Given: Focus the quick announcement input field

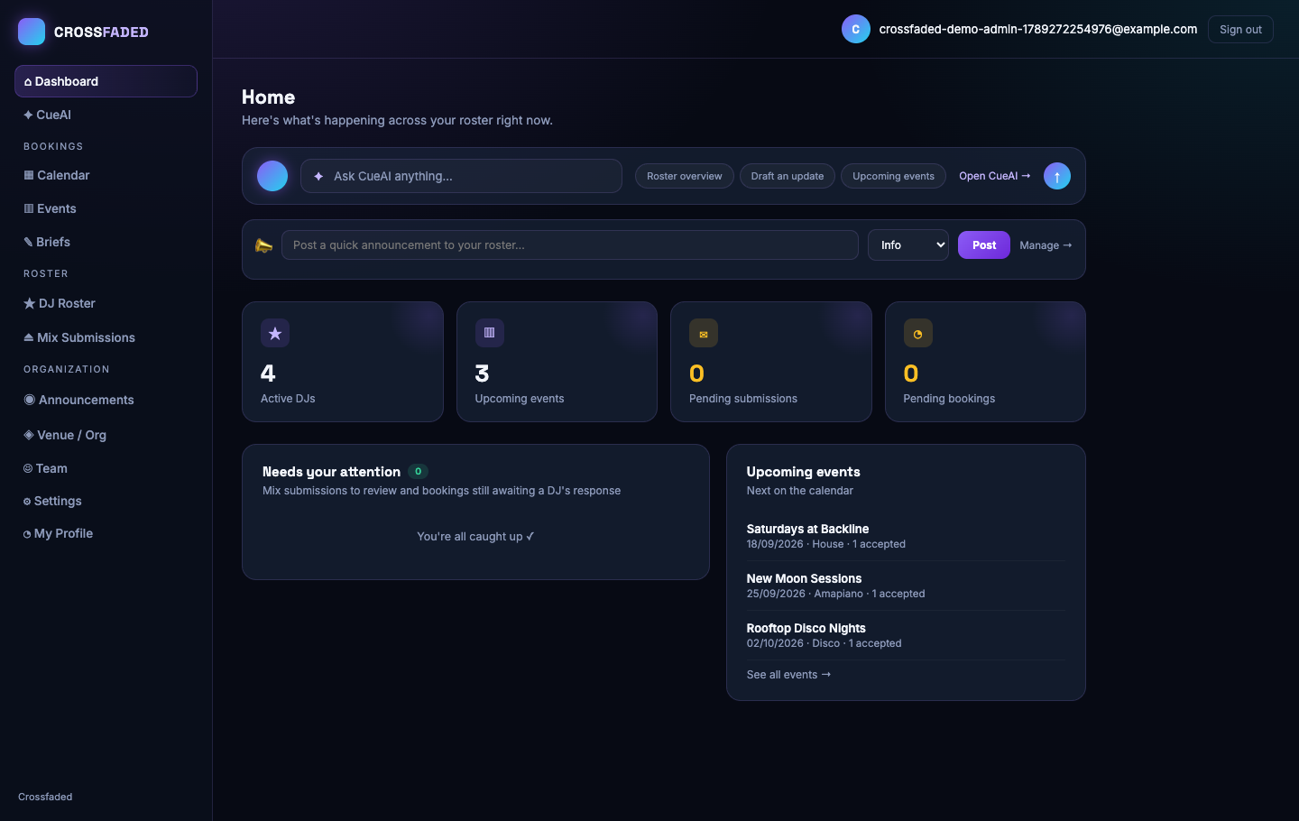Looking at the screenshot, I should coord(570,244).
